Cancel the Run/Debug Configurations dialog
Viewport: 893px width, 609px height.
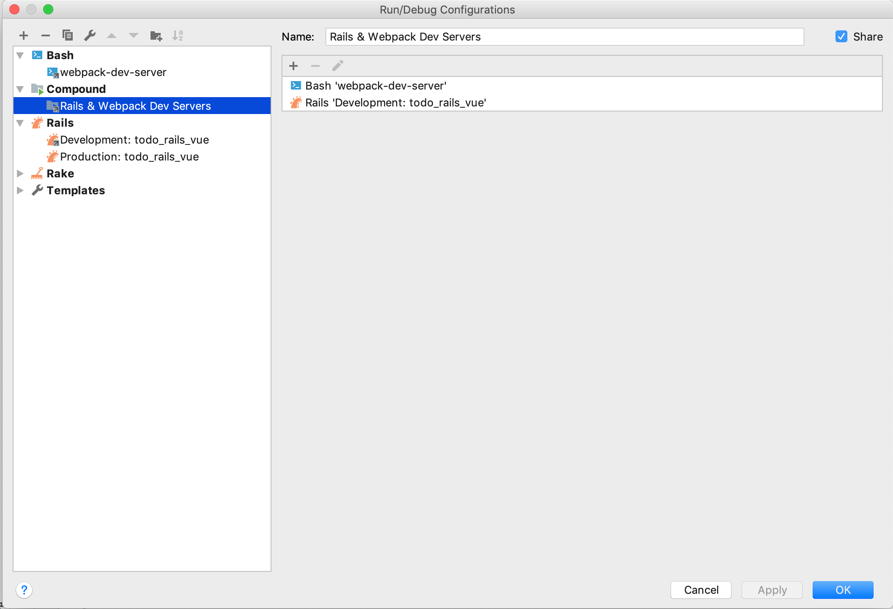(x=700, y=590)
